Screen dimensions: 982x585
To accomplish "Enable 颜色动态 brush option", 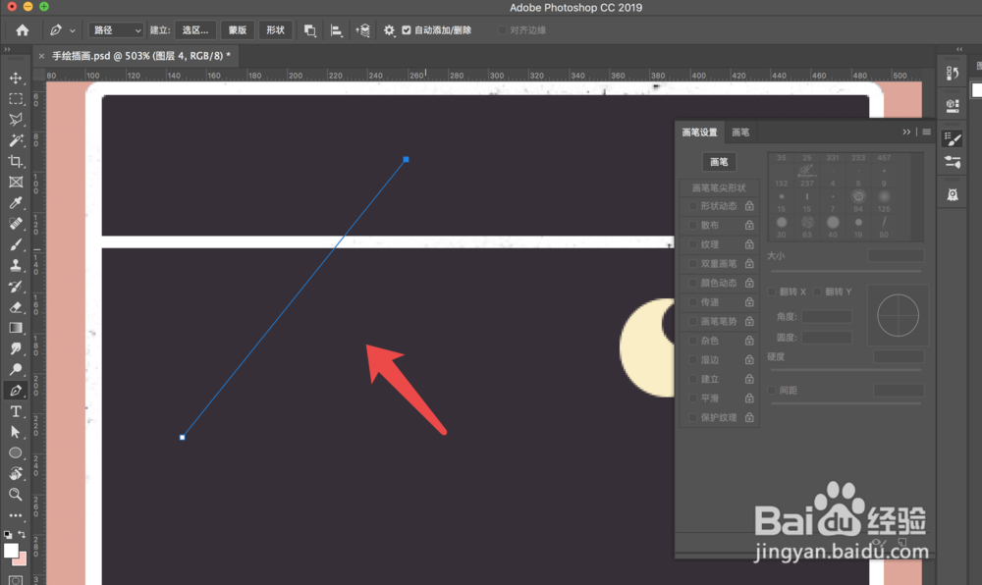I will pyautogui.click(x=692, y=283).
